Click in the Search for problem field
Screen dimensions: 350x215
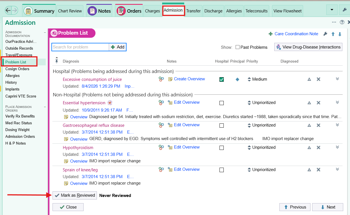(x=80, y=47)
